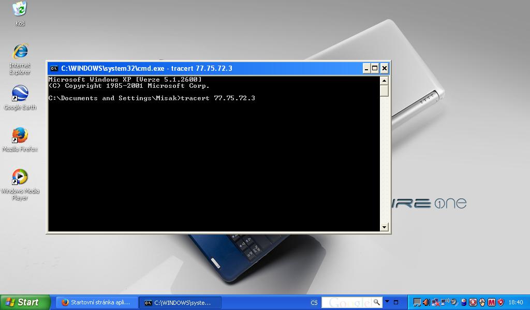Switch to C:\WINDOWS cmd taskbar button
This screenshot has width=530, height=310.
click(181, 302)
